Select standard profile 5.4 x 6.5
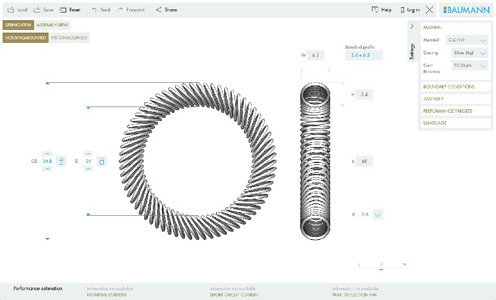 point(364,55)
